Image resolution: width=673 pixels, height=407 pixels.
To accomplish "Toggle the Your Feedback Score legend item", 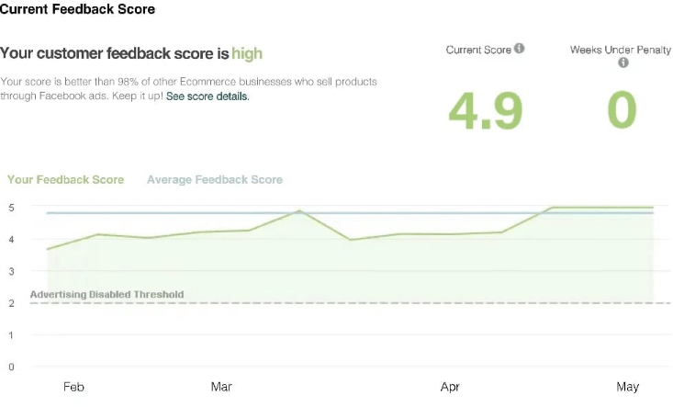I will (65, 179).
